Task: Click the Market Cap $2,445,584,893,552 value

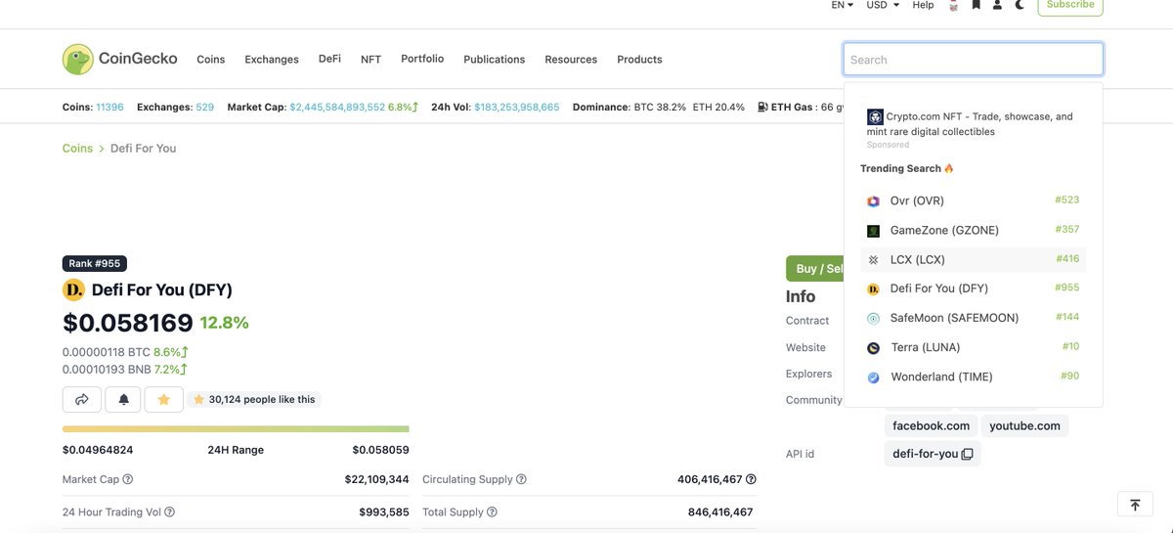Action: tap(337, 107)
